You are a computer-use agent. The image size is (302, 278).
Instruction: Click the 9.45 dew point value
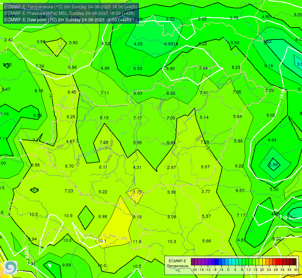72,92
